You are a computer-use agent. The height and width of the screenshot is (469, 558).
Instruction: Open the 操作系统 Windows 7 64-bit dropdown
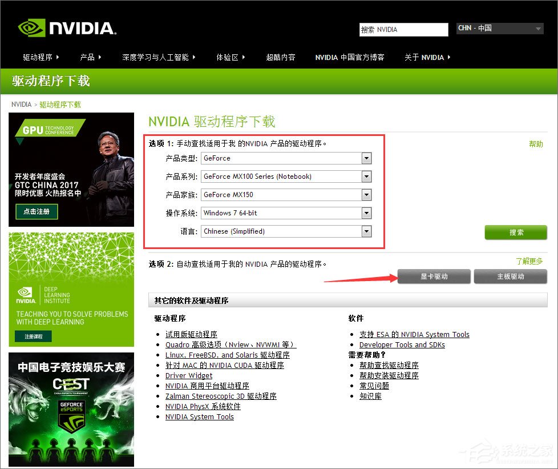tap(366, 213)
